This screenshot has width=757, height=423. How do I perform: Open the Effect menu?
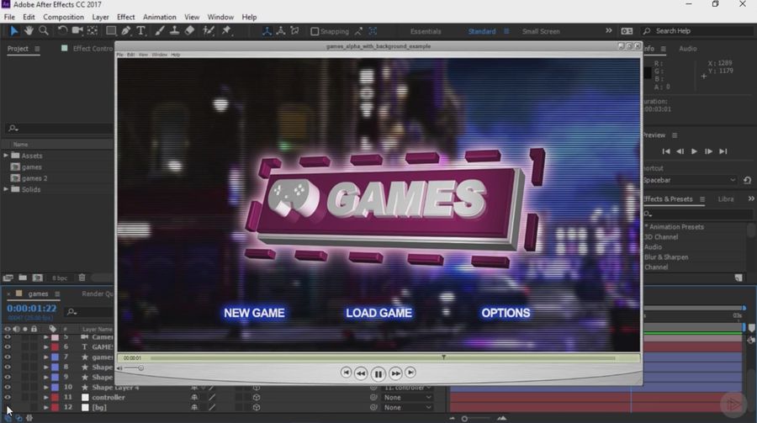[125, 17]
